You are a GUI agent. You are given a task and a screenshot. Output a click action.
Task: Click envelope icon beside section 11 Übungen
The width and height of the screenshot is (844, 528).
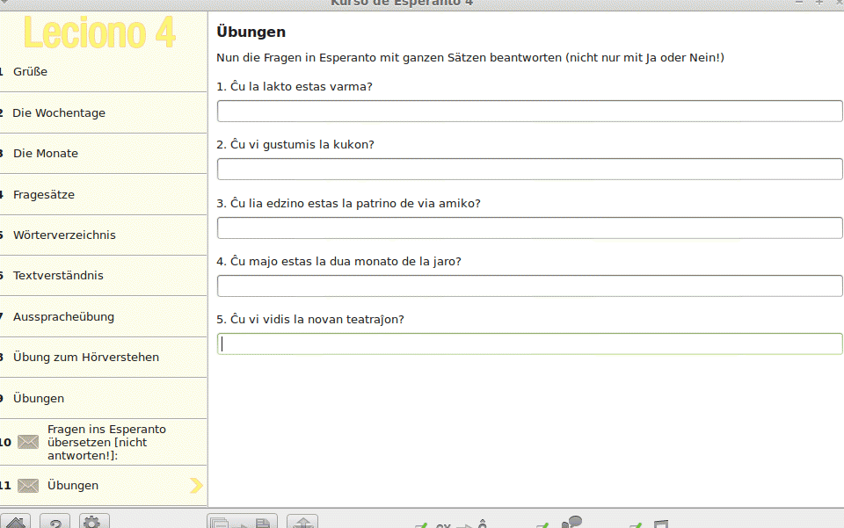28,486
